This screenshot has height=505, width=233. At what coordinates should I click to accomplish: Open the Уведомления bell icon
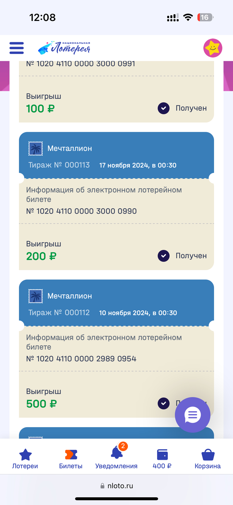click(116, 453)
